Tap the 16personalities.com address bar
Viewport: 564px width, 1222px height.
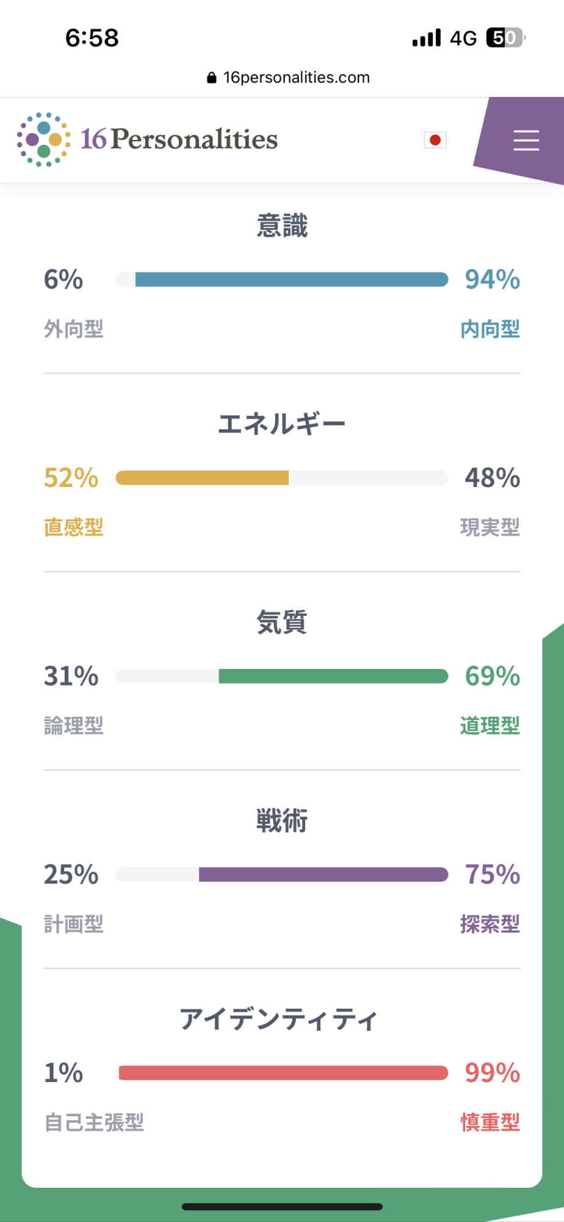(296, 78)
